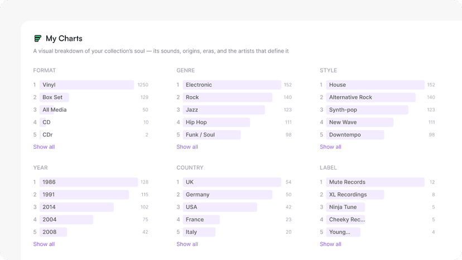462x260 pixels.
Task: Click the LABEL section header
Action: pos(328,168)
